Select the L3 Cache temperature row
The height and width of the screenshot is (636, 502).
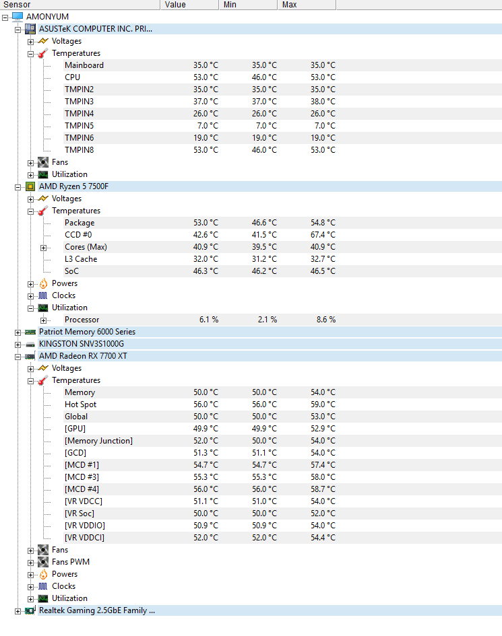pyautogui.click(x=282, y=259)
